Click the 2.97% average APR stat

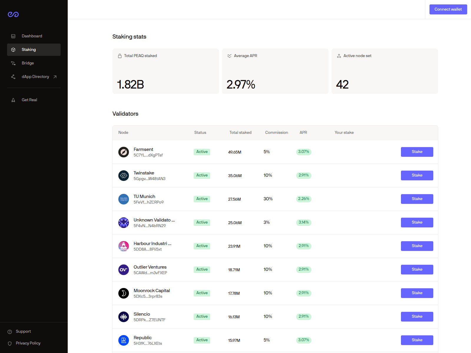coord(241,85)
